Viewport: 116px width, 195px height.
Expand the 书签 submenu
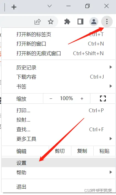tap(58, 86)
